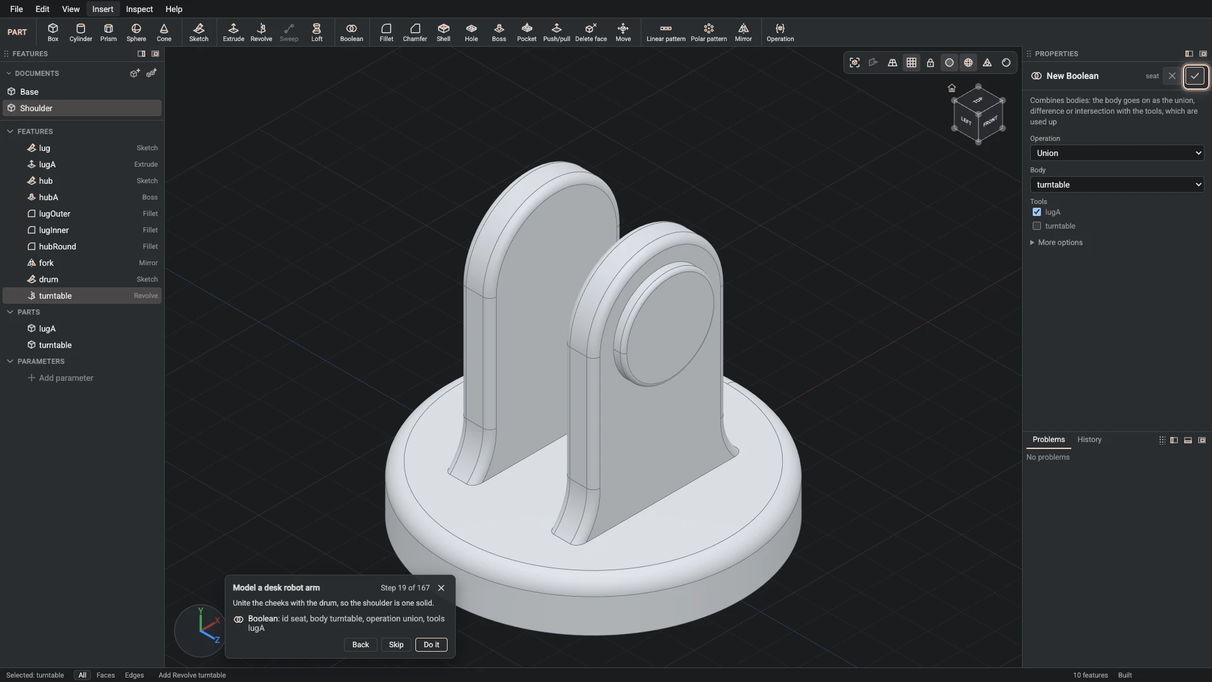Screen dimensions: 1212x682
Task: Open the Polar pattern tool
Action: (709, 32)
